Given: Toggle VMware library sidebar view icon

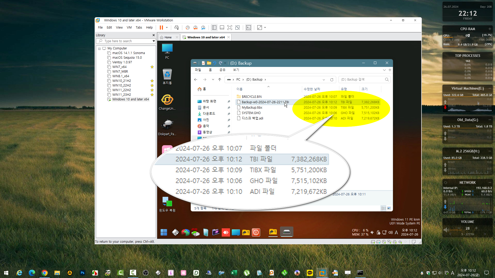Looking at the screenshot, I should coord(214,28).
